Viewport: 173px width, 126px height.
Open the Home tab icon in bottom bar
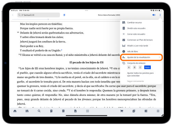pos(15,111)
